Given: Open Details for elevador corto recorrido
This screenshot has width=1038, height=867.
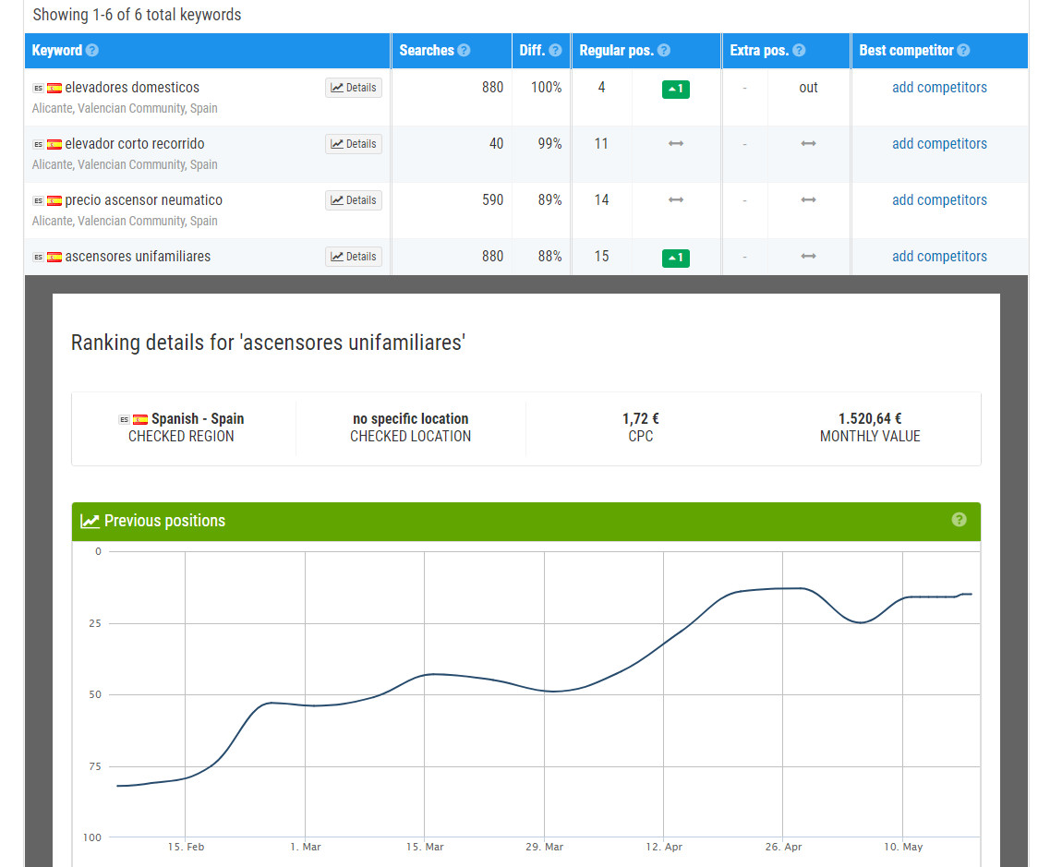Looking at the screenshot, I should click(x=354, y=144).
